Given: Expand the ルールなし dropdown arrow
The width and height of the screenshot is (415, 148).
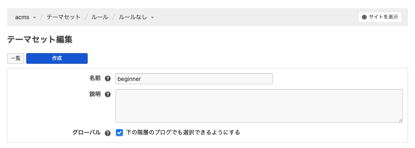Looking at the screenshot, I should click(152, 18).
